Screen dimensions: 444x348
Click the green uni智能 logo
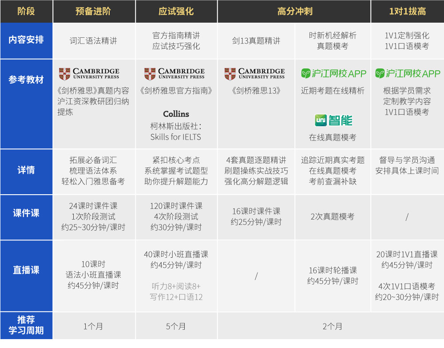[333, 120]
